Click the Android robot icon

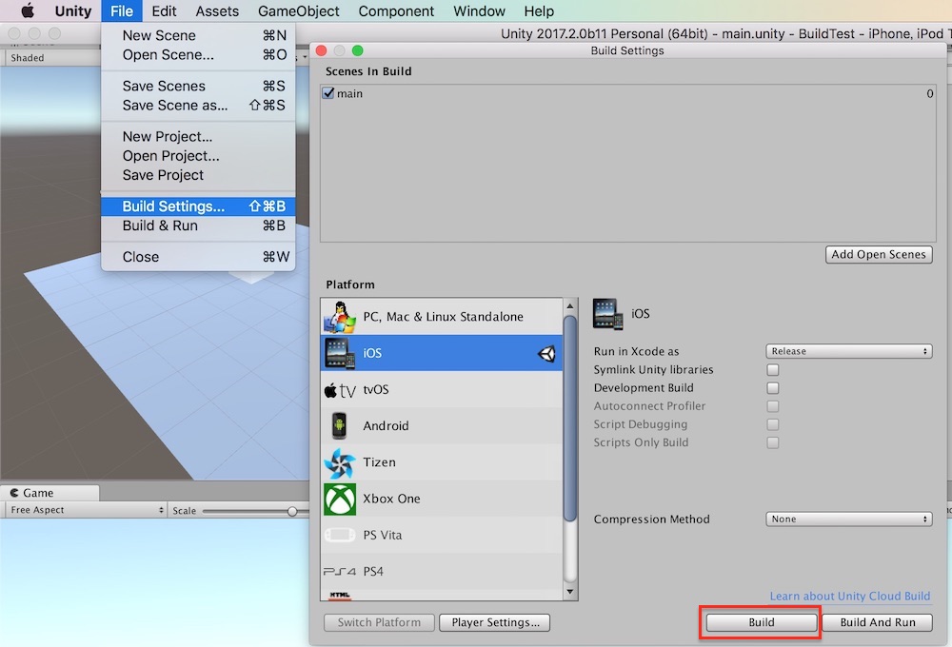[340, 425]
